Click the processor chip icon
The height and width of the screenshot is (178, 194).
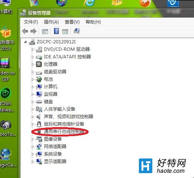point(39,64)
